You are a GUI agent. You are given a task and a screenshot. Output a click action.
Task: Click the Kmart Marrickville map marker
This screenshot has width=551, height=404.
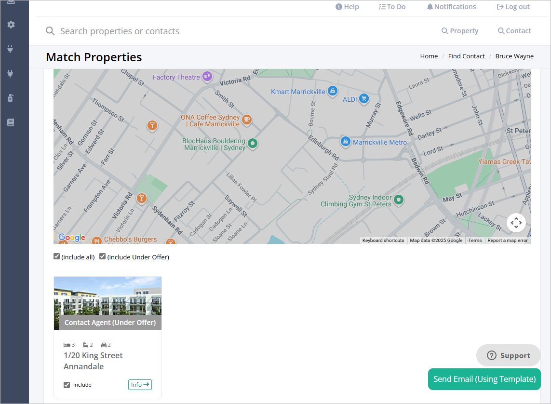333,91
